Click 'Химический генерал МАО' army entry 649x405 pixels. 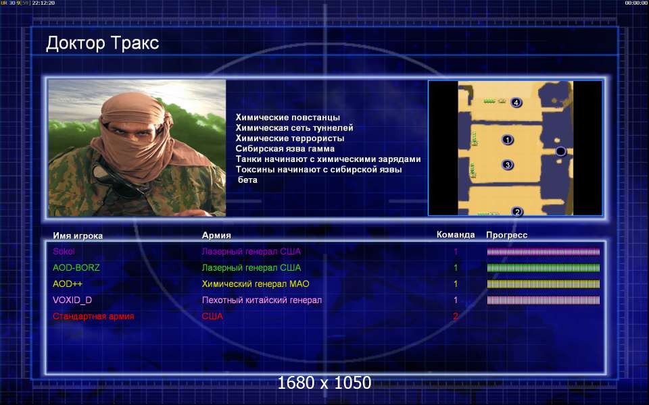[x=256, y=284]
